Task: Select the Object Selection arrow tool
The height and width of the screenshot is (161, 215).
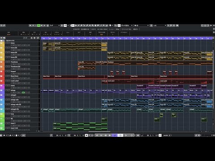Action: click(x=73, y=25)
